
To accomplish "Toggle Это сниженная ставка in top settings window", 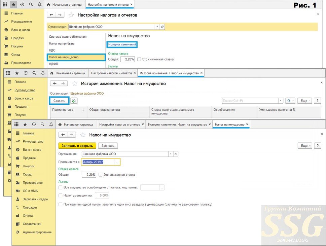I will coord(139,59).
